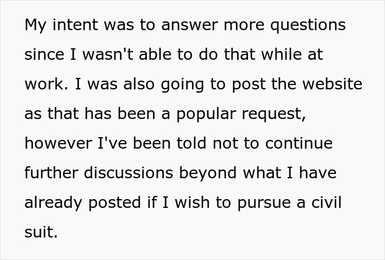
Task: Click the word "questions"
Action: click(308, 26)
